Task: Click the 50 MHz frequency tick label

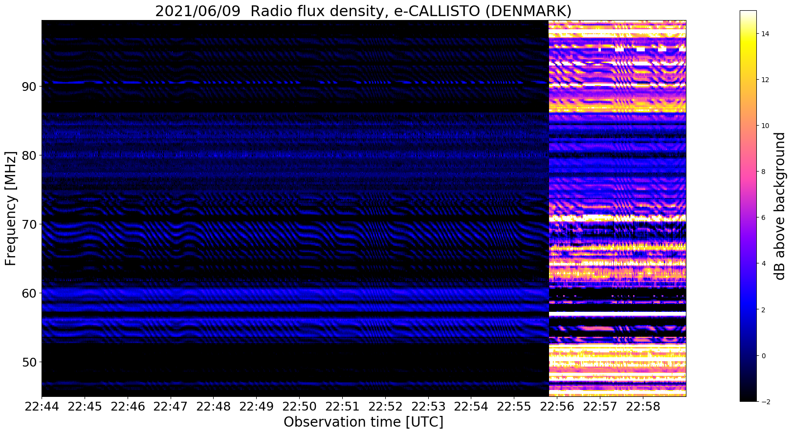Action: (29, 362)
